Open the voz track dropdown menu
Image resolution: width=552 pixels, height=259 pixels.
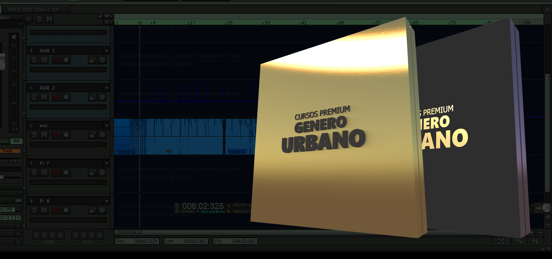(x=107, y=126)
